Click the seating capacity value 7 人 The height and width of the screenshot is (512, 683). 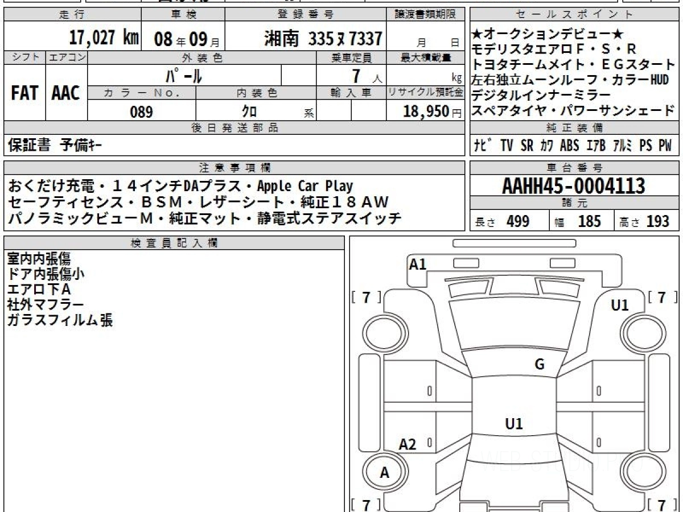click(367, 76)
